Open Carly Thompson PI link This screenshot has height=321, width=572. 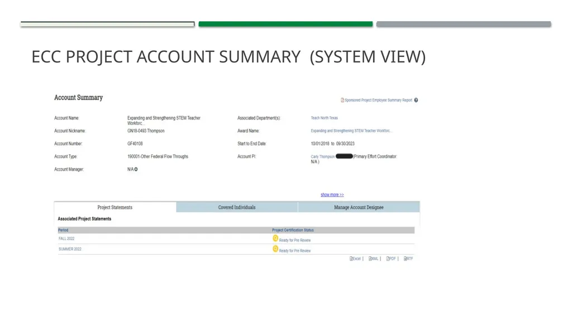(x=322, y=156)
